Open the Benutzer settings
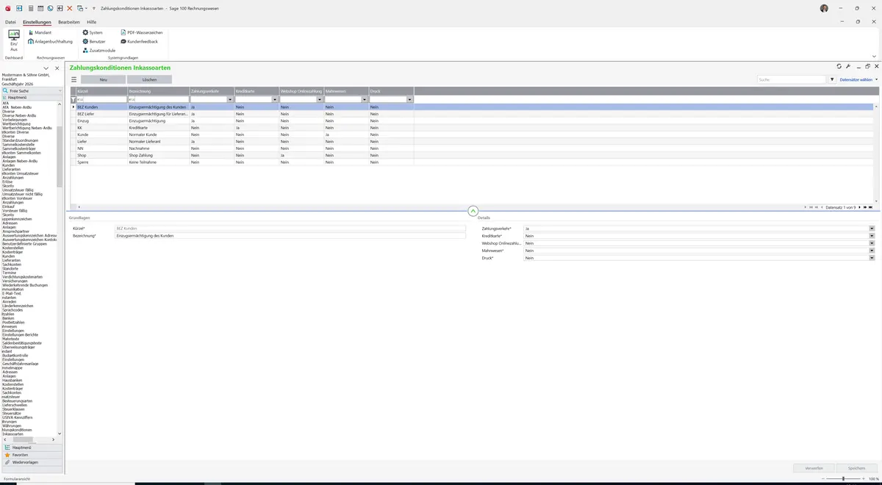 tap(93, 42)
